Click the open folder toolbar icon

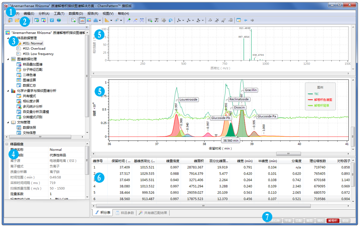[x=17, y=20]
